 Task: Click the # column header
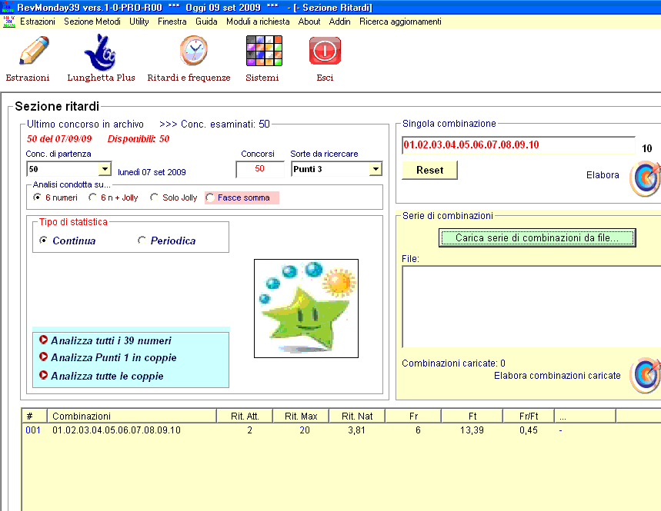click(x=35, y=416)
